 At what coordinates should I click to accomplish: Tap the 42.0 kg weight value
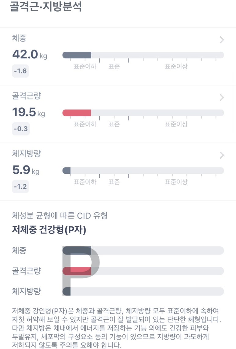click(30, 54)
